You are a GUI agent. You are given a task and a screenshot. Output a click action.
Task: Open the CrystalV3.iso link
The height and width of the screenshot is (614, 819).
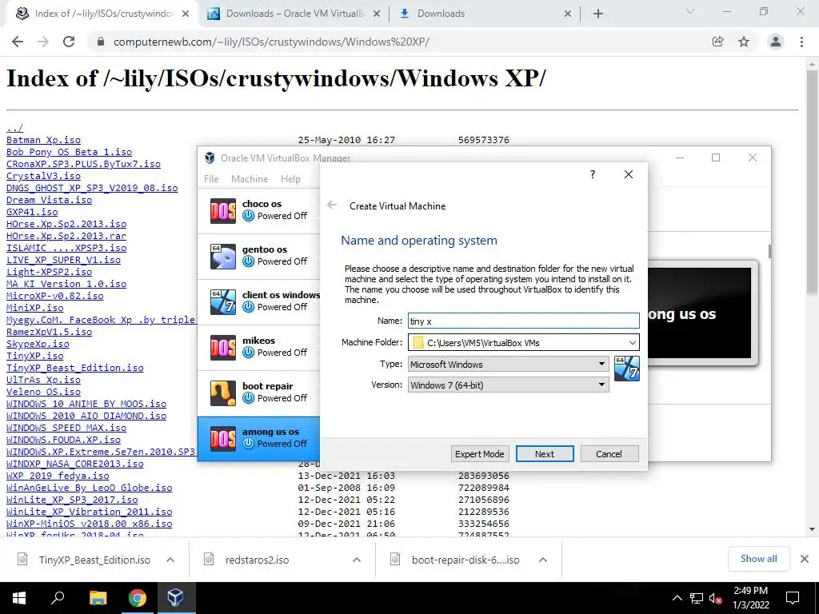(43, 176)
